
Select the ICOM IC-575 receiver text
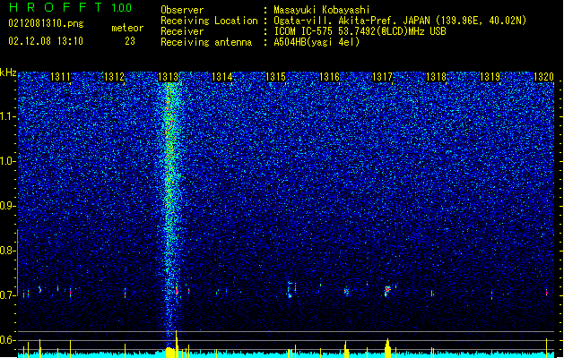point(360,31)
